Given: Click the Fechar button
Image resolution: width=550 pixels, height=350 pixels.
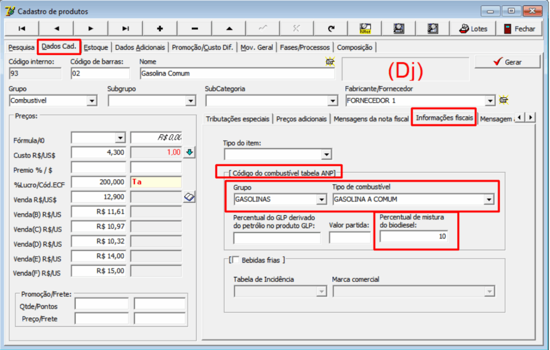Looking at the screenshot, I should pos(519,28).
